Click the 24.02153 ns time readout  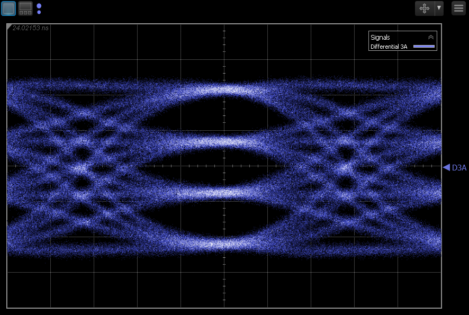31,28
